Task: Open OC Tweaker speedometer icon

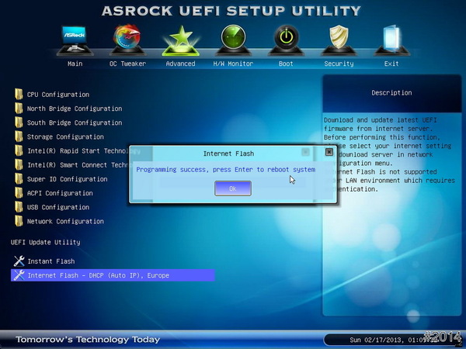Action: 127,40
